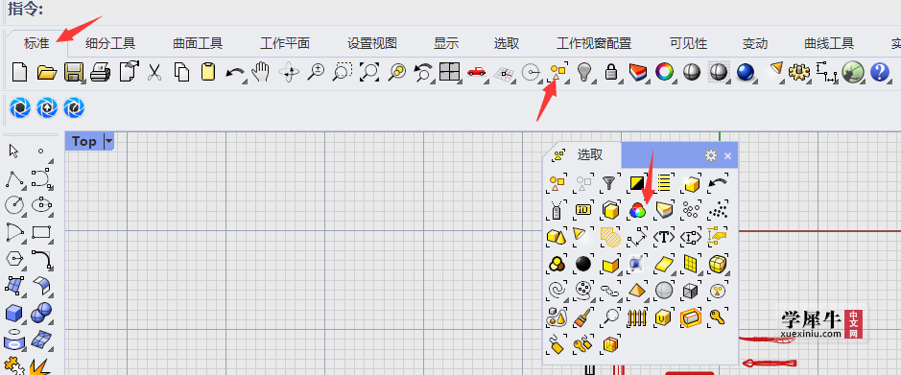Open Options with the gear icon
This screenshot has width=901, height=375.
tap(798, 72)
